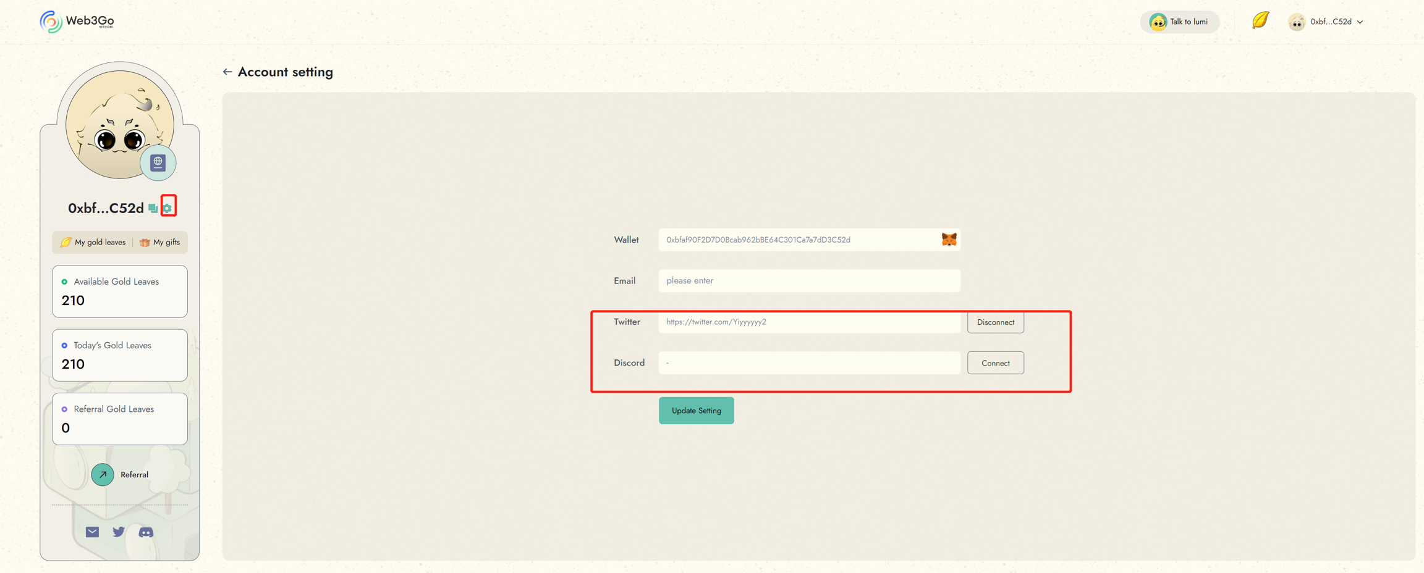Click the Web3Go logo
1424x573 pixels.
77,22
